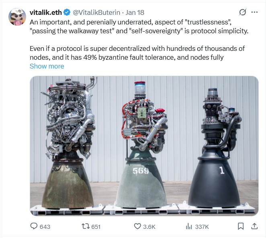Retweet this post using the repost icon
266x238 pixels.
(x=86, y=226)
